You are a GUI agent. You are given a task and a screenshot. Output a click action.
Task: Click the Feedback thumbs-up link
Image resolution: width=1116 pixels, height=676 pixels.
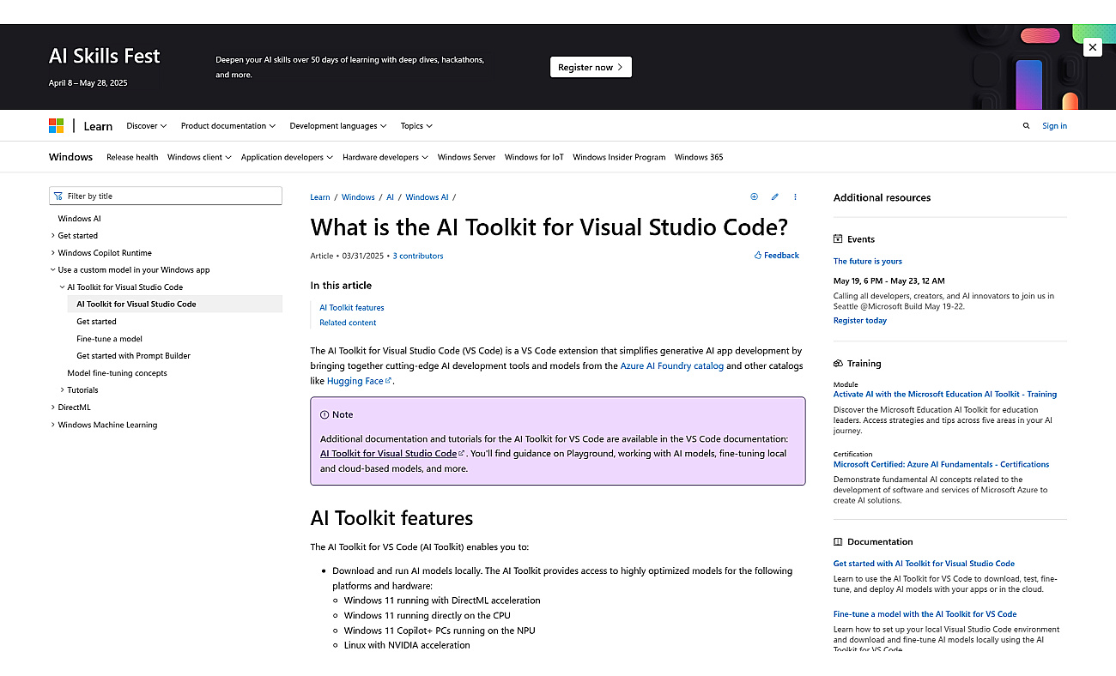tap(776, 256)
